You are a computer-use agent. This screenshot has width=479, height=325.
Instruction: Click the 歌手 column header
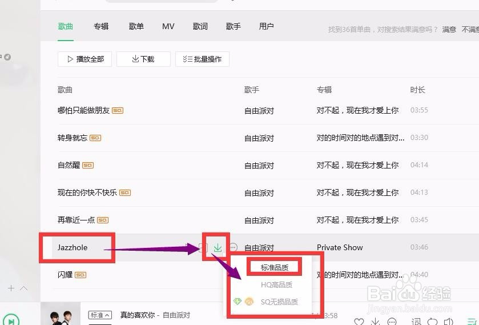pos(252,90)
